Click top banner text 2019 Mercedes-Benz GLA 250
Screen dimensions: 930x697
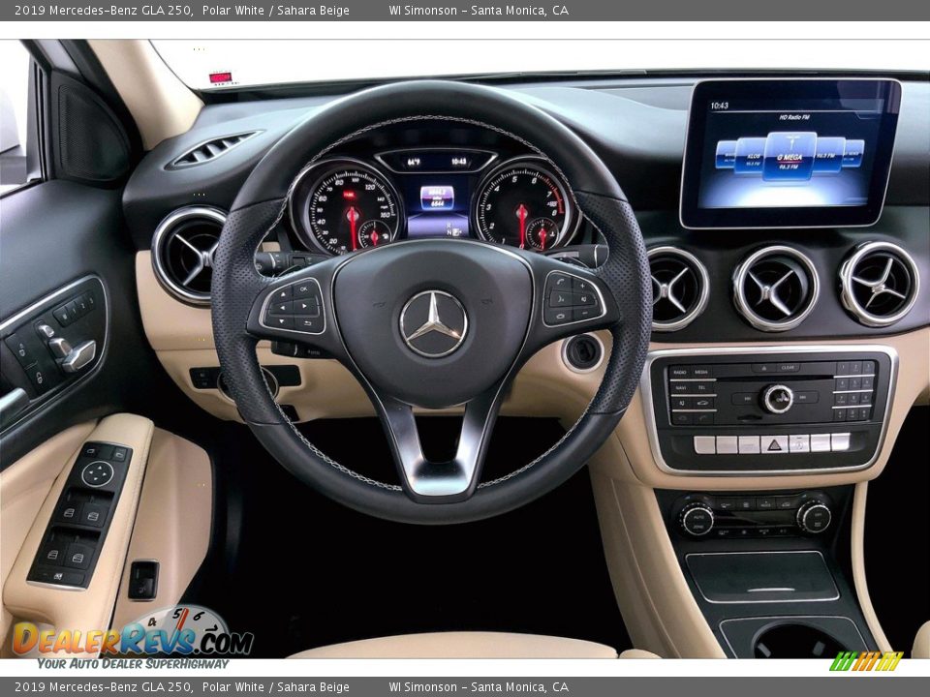point(104,10)
